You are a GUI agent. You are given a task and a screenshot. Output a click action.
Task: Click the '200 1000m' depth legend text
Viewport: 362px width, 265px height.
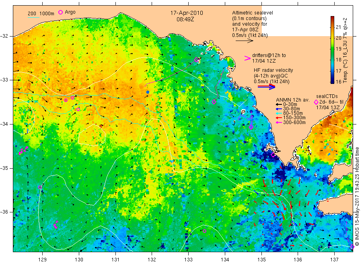point(41,14)
